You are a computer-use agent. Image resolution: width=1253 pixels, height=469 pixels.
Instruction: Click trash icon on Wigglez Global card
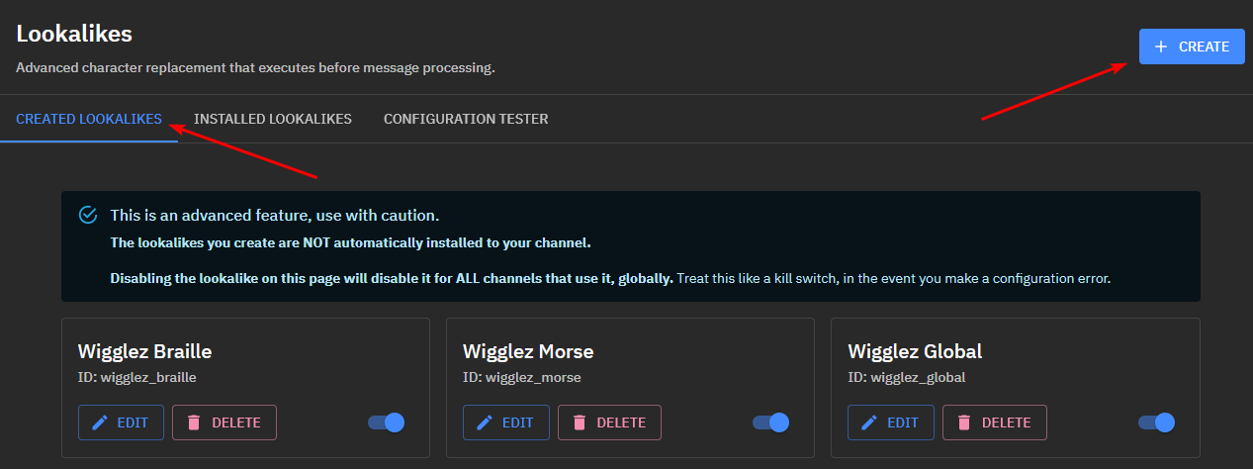click(964, 422)
